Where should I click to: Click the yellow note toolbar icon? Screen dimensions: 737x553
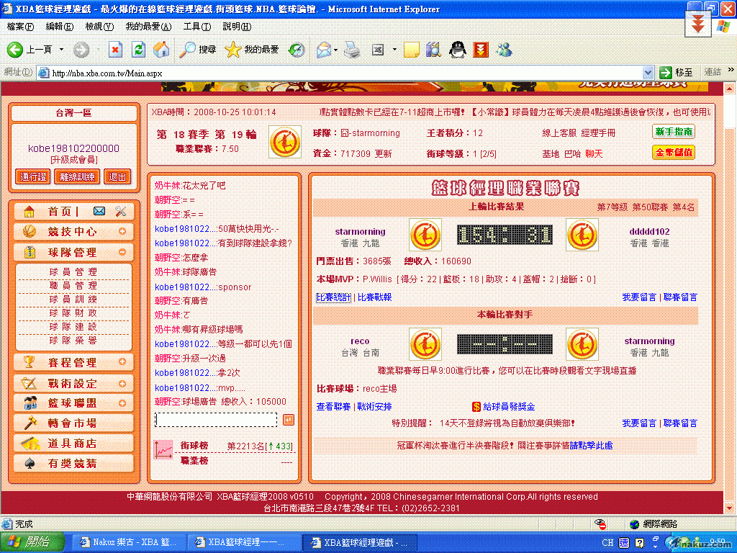tap(411, 50)
